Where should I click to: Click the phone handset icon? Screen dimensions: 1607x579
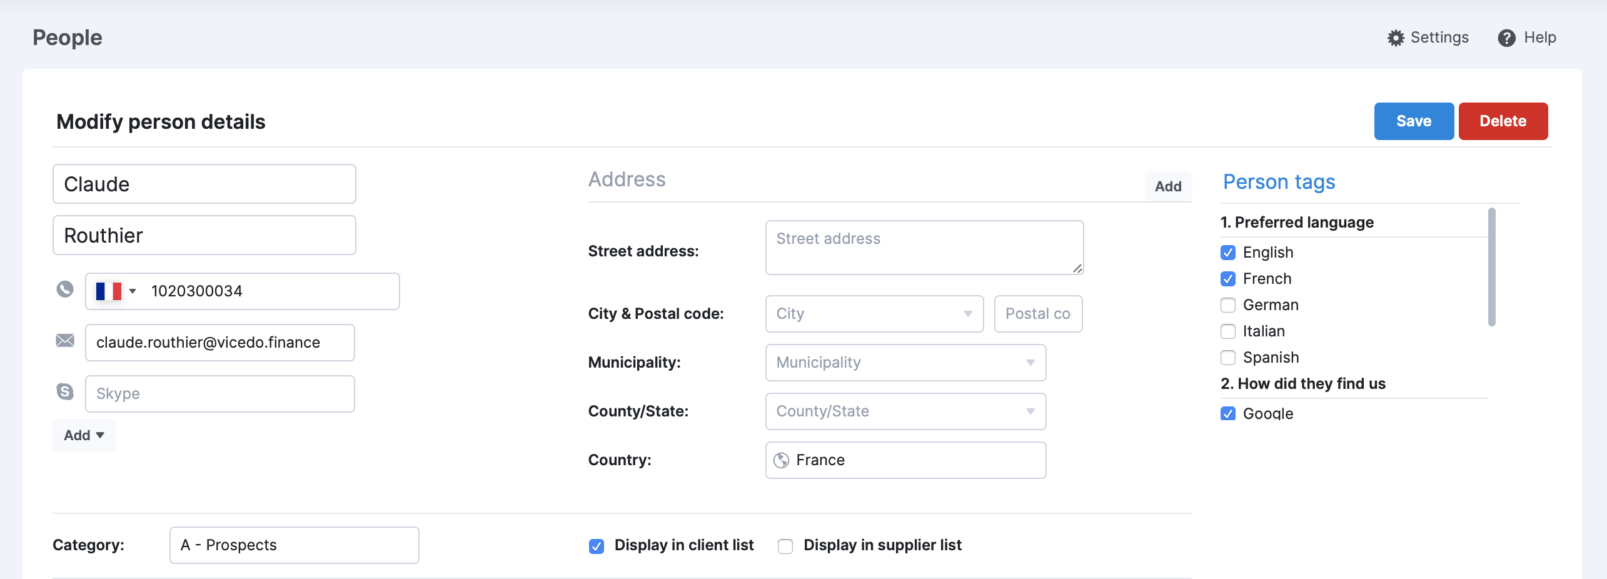(65, 289)
